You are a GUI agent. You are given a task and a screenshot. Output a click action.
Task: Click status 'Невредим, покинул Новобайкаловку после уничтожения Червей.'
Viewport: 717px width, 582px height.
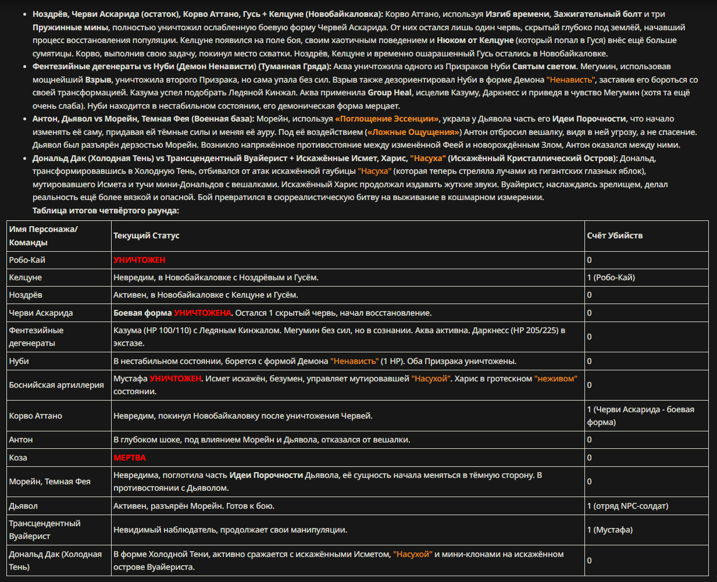243,416
